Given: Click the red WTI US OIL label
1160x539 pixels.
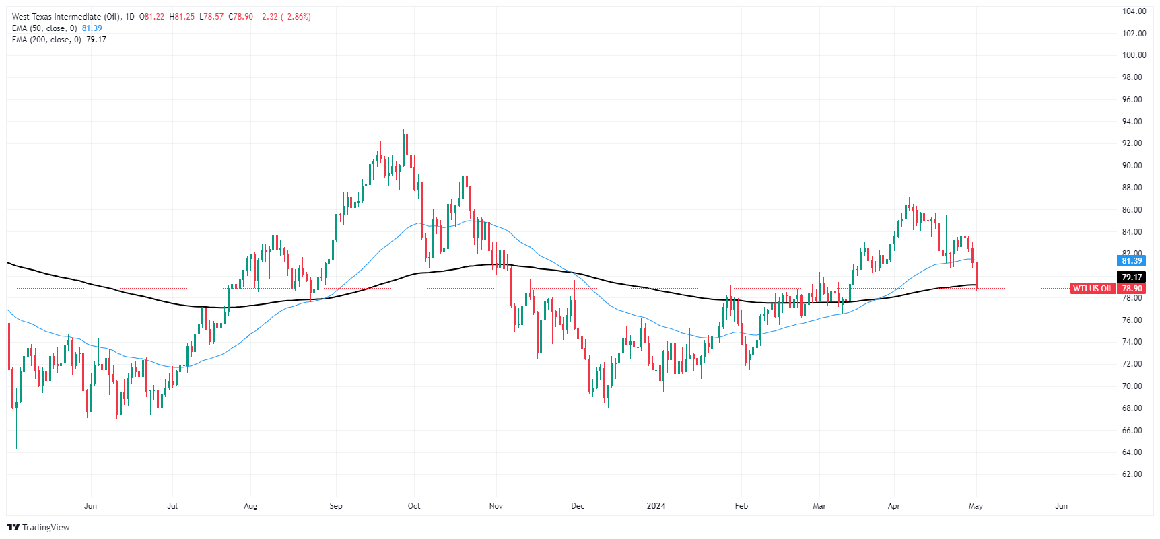Looking at the screenshot, I should [1093, 289].
